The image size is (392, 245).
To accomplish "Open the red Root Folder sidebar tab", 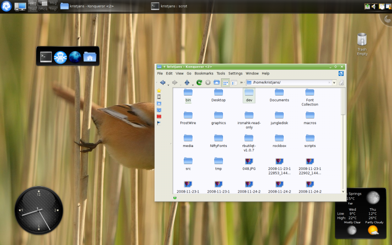I will pyautogui.click(x=159, y=117).
